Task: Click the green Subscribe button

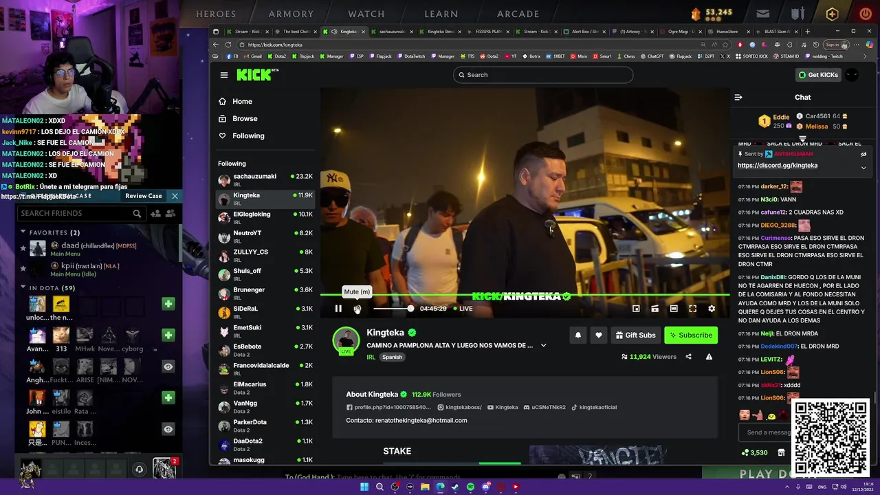Action: click(x=691, y=335)
